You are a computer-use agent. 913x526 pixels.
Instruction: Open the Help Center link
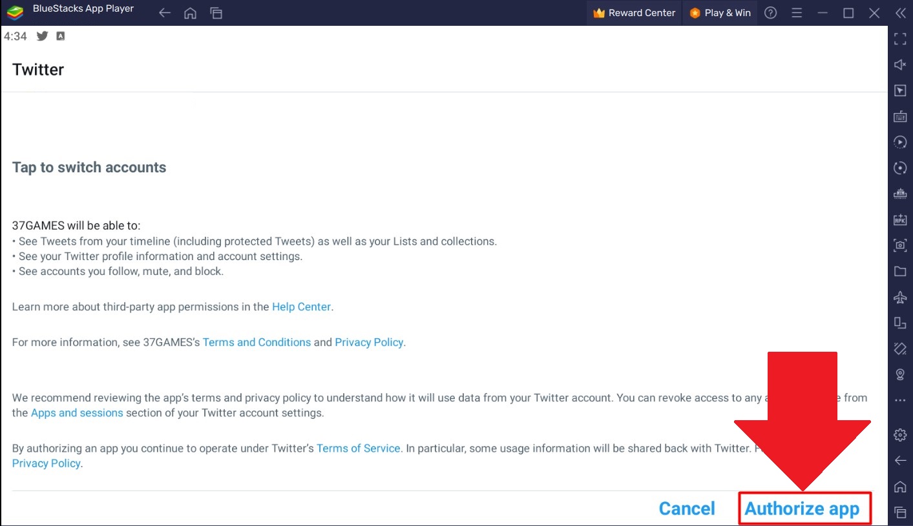[x=301, y=307]
